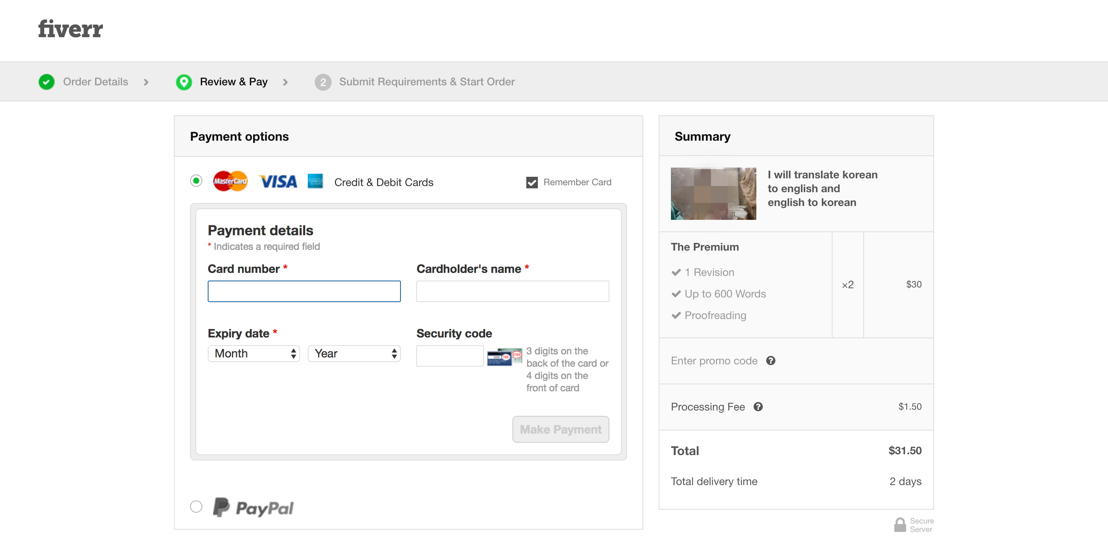This screenshot has height=545, width=1108.
Task: Click the green Order Details checkmark icon
Action: tap(47, 81)
